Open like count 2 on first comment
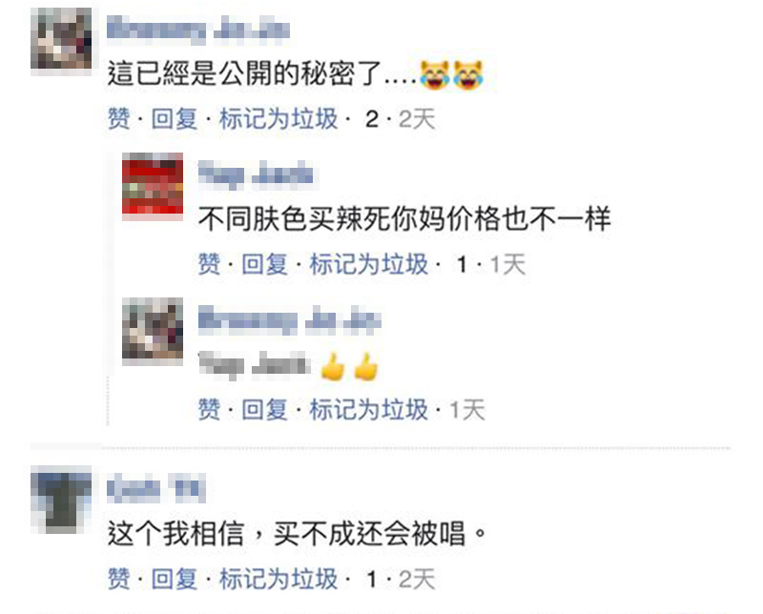Screen dimensions: 763x614 (372, 119)
